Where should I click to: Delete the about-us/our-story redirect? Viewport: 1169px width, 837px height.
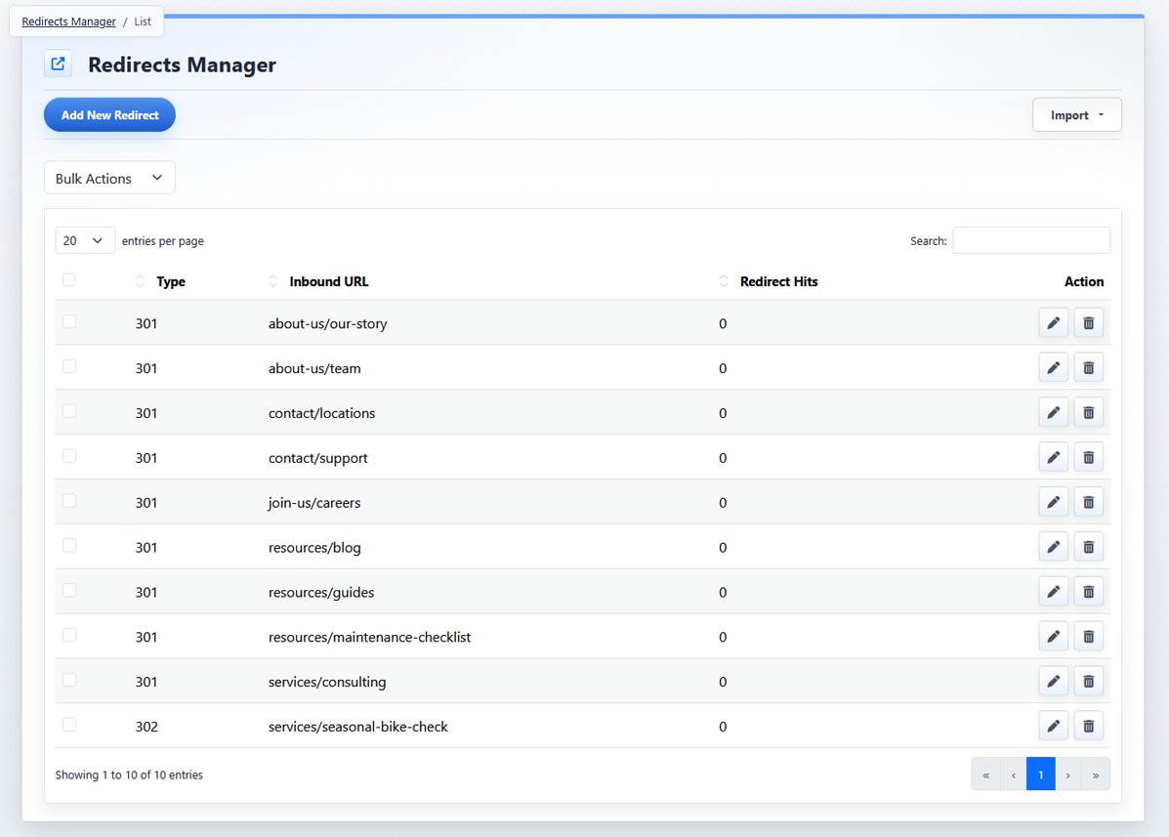(1089, 322)
